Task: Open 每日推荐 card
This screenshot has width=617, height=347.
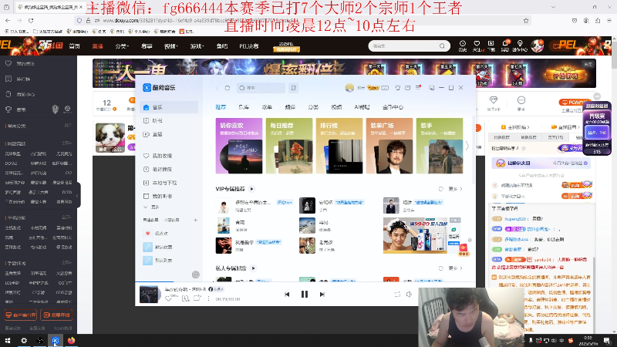Action: click(289, 146)
